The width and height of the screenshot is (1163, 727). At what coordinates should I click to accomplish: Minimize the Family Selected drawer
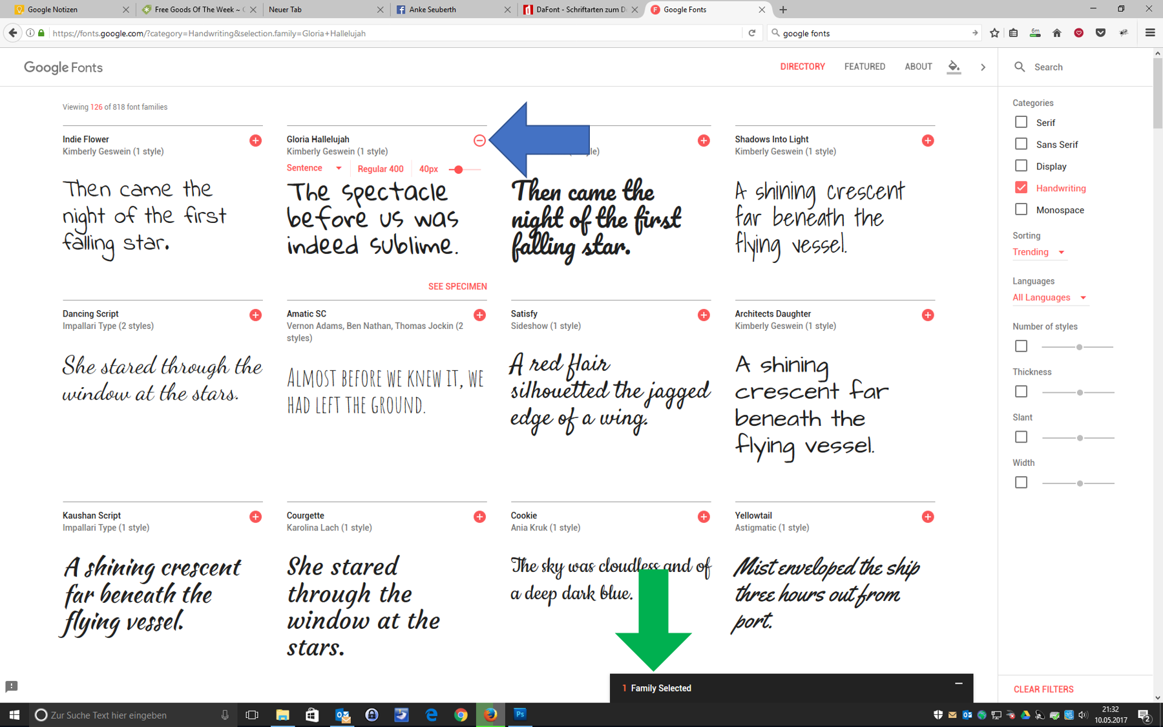(959, 683)
